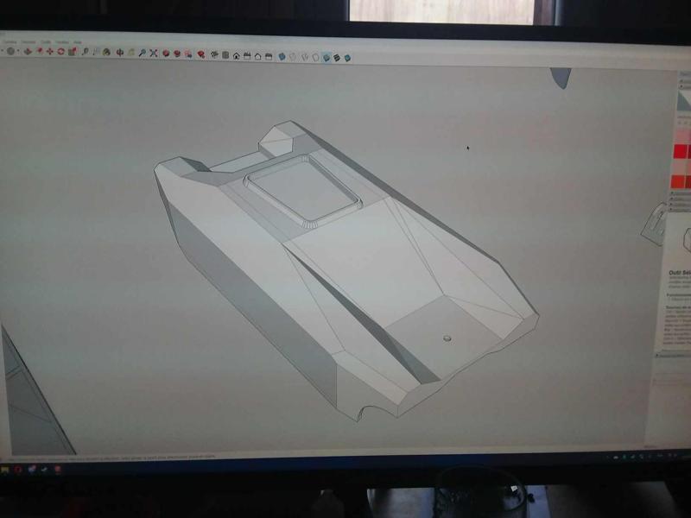Activate the Orbit camera tool
The height and width of the screenshot is (518, 691).
(119, 53)
